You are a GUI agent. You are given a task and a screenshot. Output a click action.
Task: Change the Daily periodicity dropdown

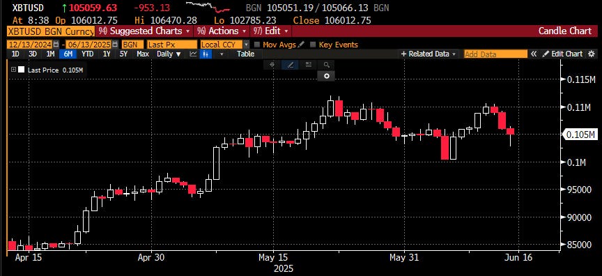pyautogui.click(x=169, y=54)
